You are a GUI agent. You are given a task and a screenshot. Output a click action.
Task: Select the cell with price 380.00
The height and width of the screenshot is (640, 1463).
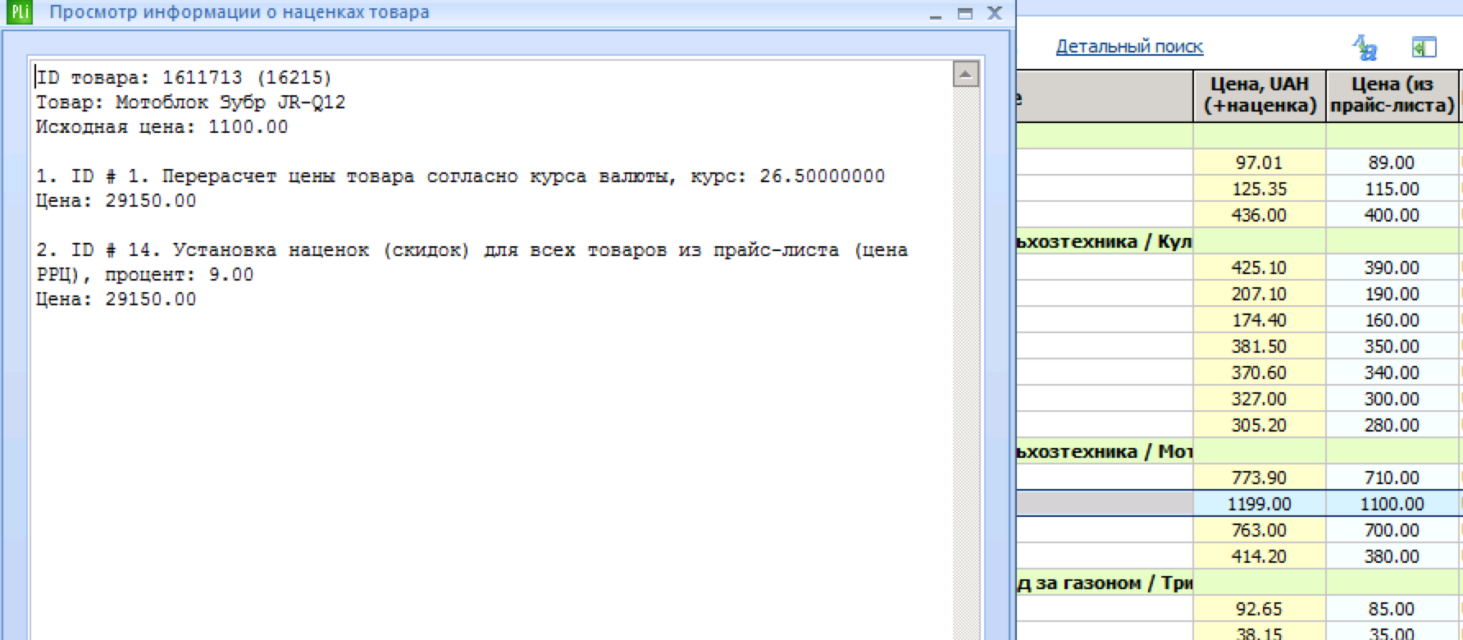tap(1392, 556)
